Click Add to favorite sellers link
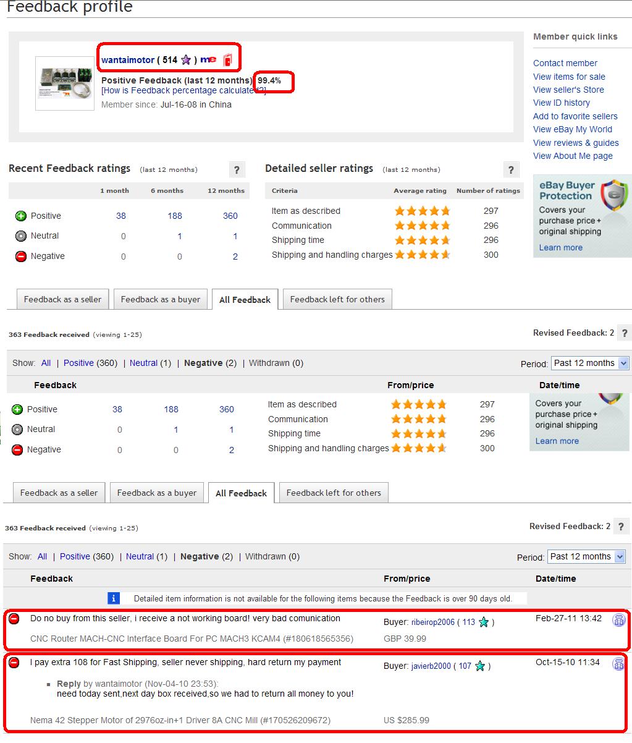The height and width of the screenshot is (743, 632). coord(575,116)
